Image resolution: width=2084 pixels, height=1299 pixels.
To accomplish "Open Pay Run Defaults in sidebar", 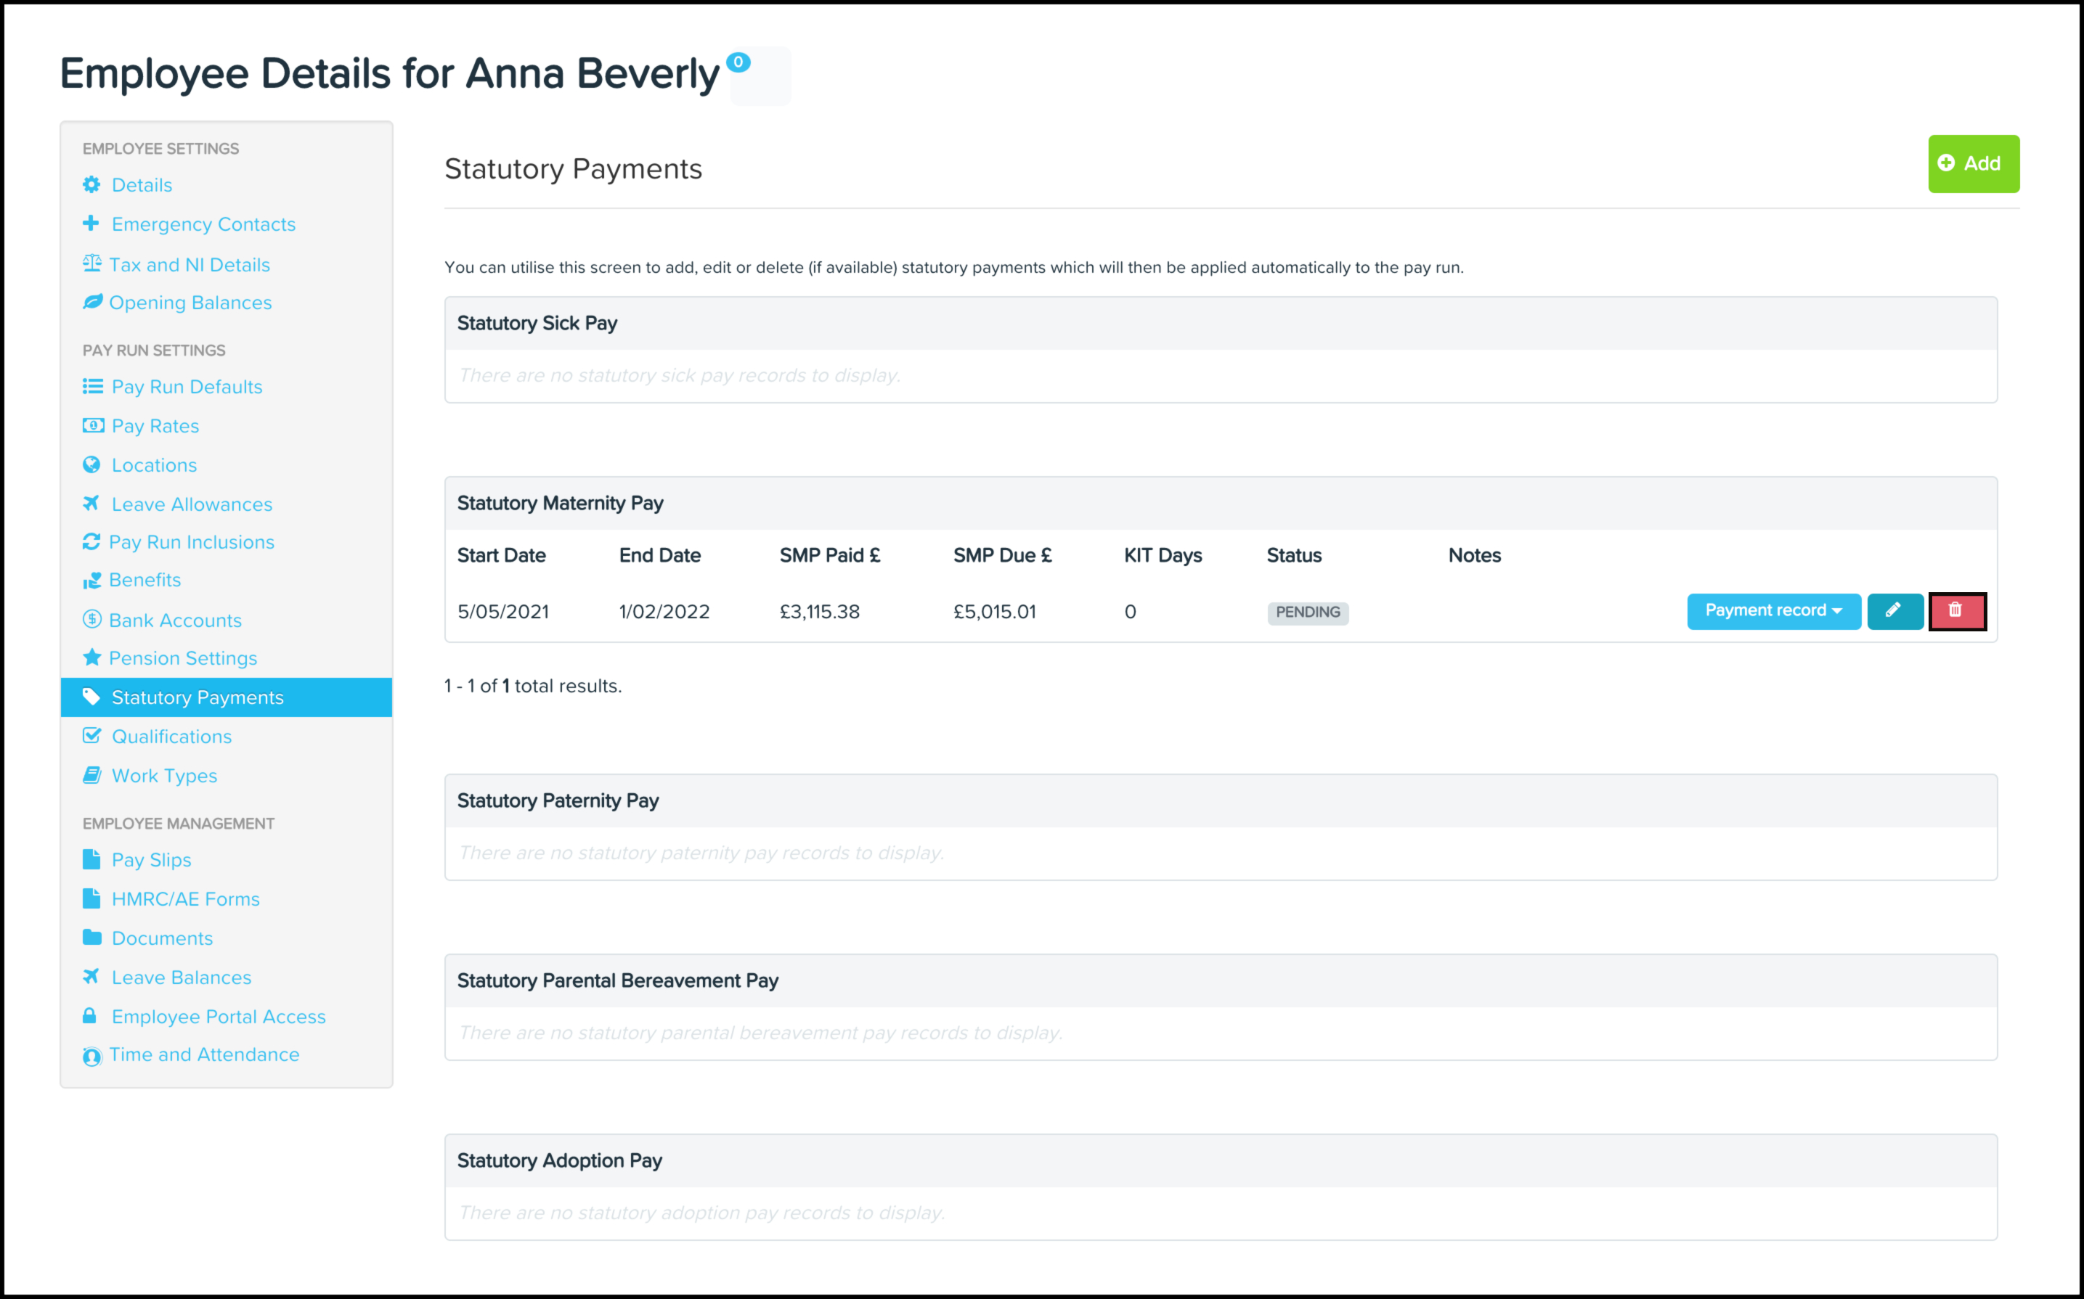I will tap(187, 387).
